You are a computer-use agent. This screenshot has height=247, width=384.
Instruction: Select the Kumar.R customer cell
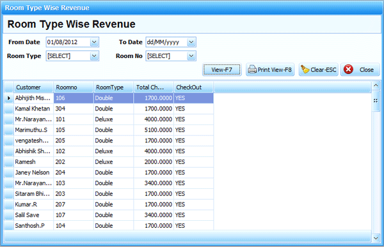(33, 204)
